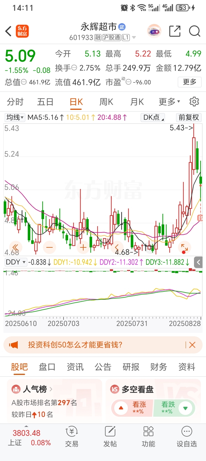Expand the stock code dropdown arrow
The image size is (206, 461).
134,38
